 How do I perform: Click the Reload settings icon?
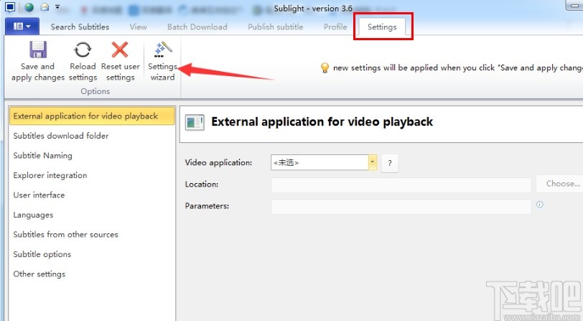pyautogui.click(x=83, y=50)
